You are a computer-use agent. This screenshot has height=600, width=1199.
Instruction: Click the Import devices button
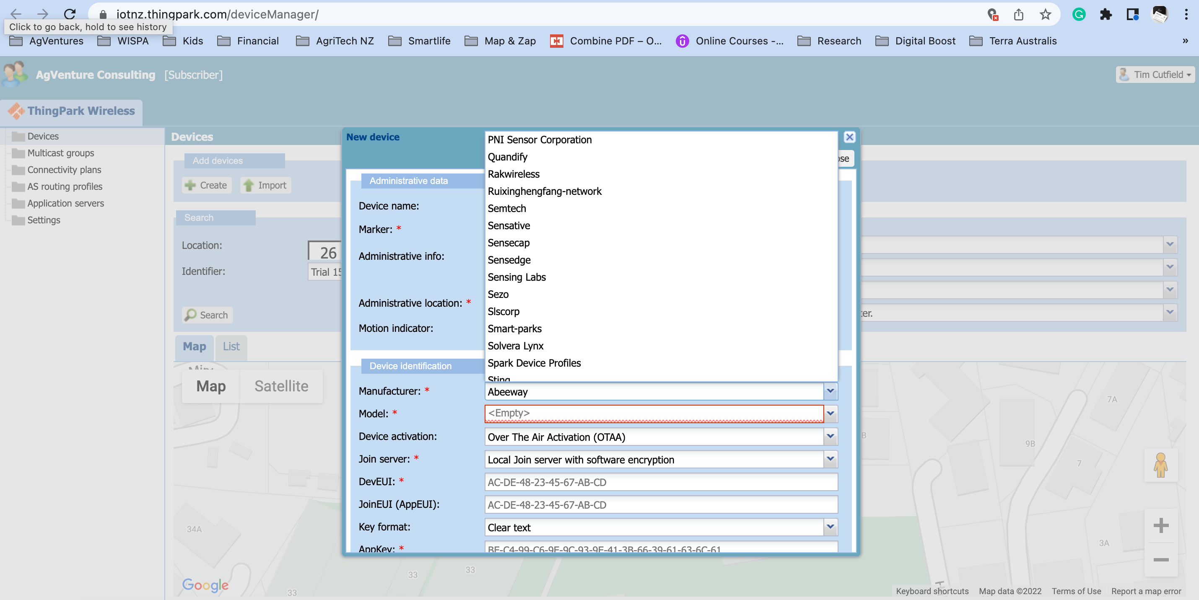coord(265,185)
